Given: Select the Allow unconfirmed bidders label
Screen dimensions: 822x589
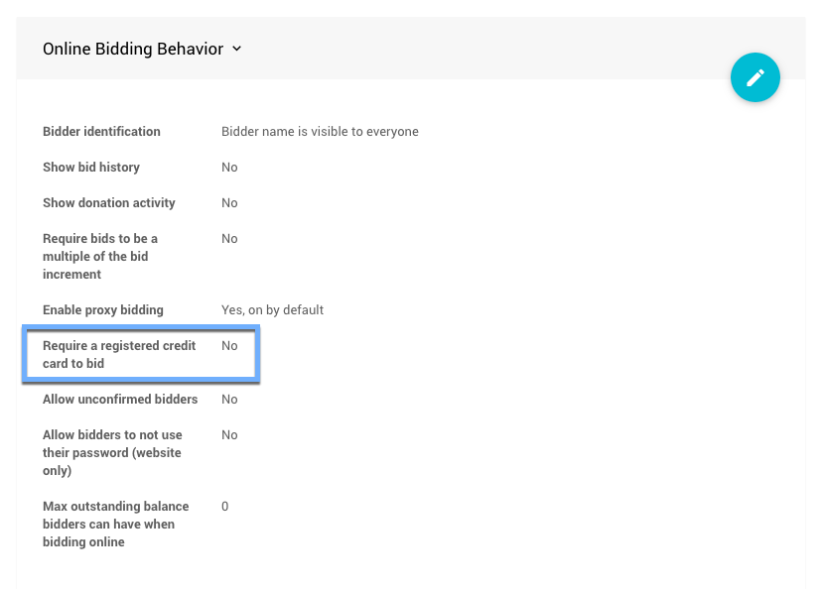Looking at the screenshot, I should (x=119, y=400).
